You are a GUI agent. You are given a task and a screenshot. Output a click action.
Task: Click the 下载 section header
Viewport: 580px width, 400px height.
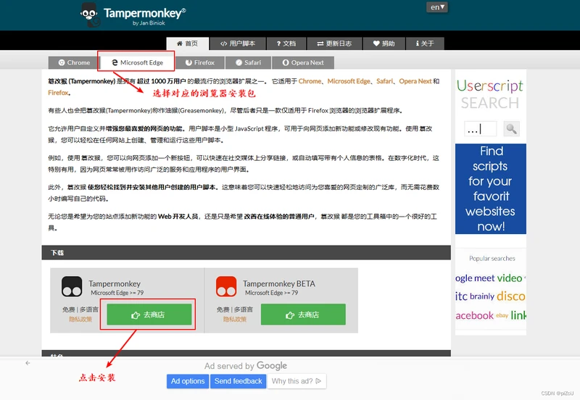246,252
